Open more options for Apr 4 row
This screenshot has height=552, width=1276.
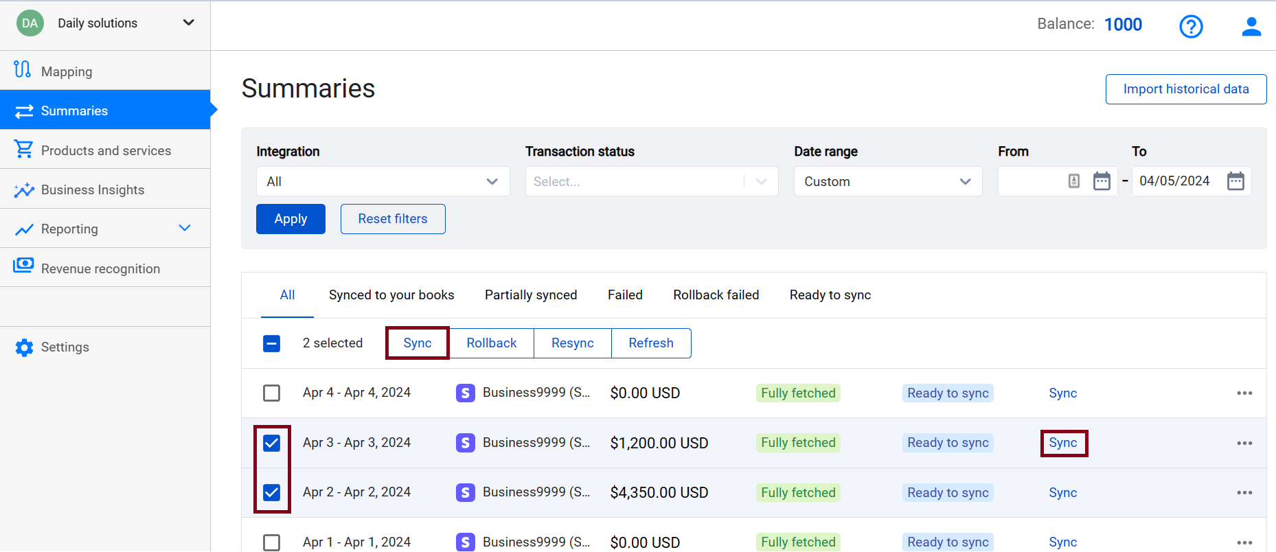1244,393
